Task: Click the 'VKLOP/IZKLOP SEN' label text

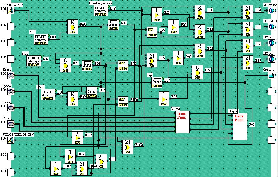Action: [18, 134]
